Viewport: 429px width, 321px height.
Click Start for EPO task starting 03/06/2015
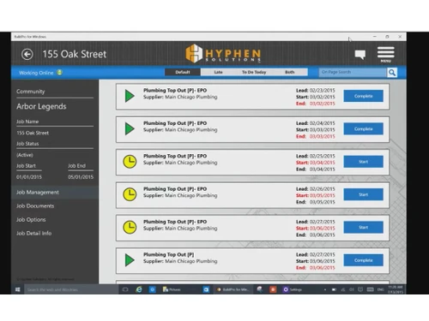click(x=363, y=227)
